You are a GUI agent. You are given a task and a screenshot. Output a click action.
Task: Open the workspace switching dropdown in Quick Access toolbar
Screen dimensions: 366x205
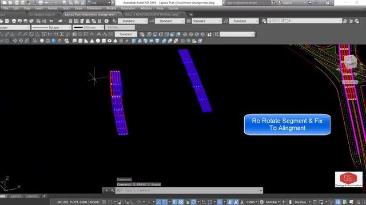pyautogui.click(x=99, y=3)
